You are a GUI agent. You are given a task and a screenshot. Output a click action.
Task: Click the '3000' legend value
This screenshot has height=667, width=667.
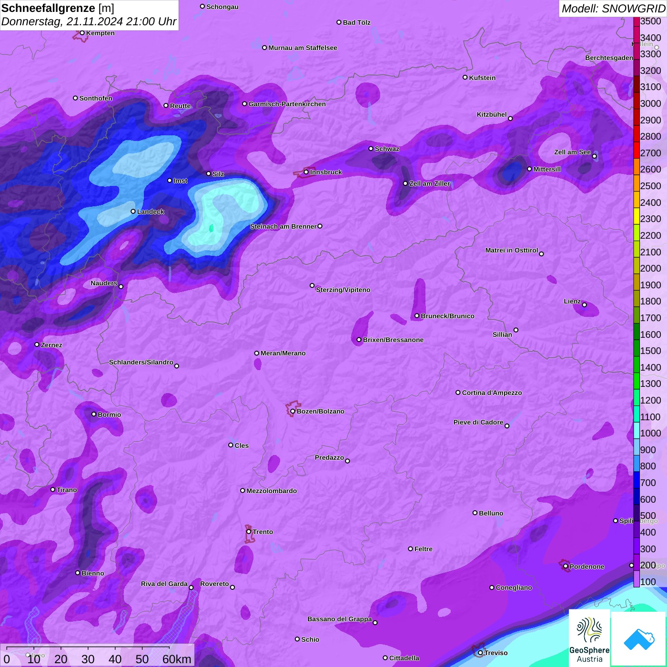click(650, 103)
